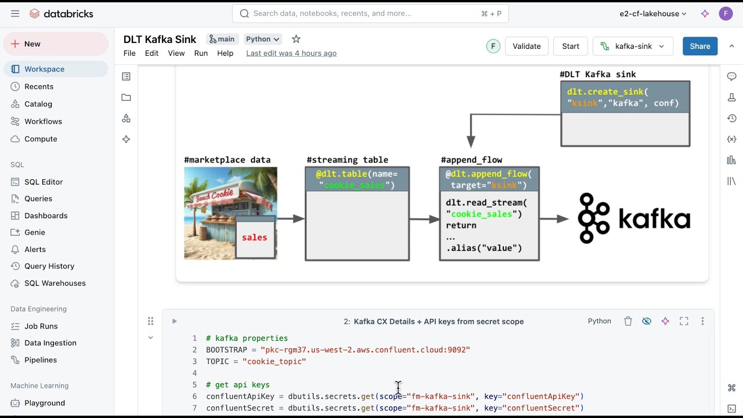Screen dimensions: 743x418
Task: Open the kafka-sink pipeline dropdown
Action: tap(633, 46)
